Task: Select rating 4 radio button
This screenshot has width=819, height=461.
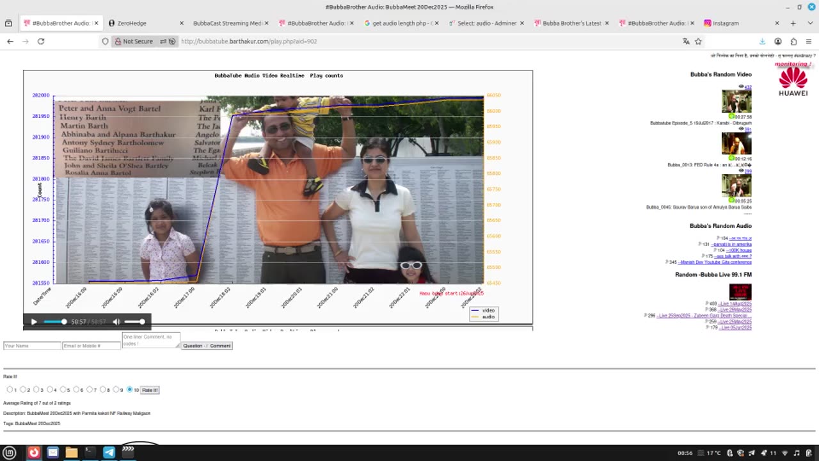Action: pos(50,390)
